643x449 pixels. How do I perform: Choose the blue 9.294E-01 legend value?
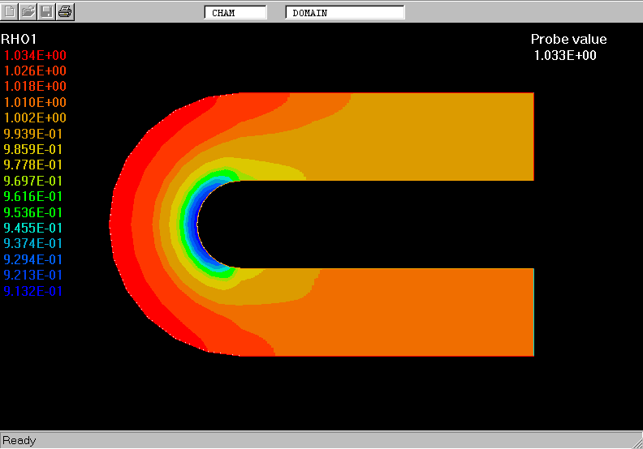click(x=33, y=259)
